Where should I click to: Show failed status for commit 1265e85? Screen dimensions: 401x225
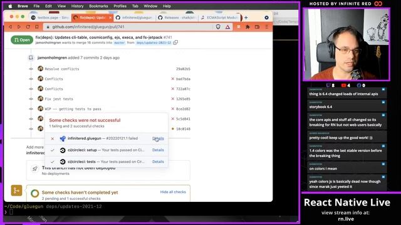click(173, 99)
